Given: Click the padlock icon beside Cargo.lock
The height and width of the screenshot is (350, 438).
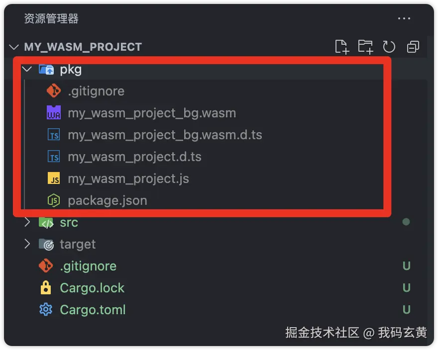Looking at the screenshot, I should pyautogui.click(x=45, y=288).
